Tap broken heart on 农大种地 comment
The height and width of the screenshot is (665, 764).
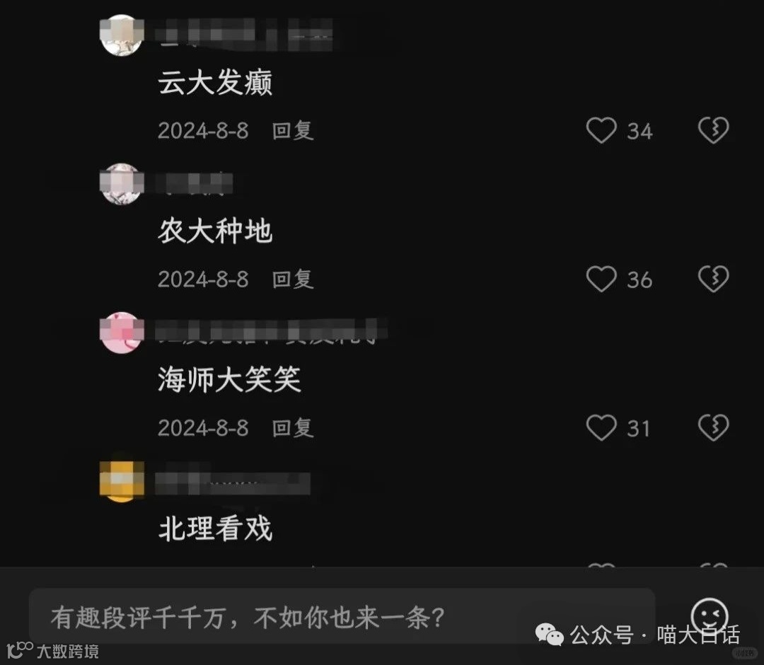click(x=713, y=279)
